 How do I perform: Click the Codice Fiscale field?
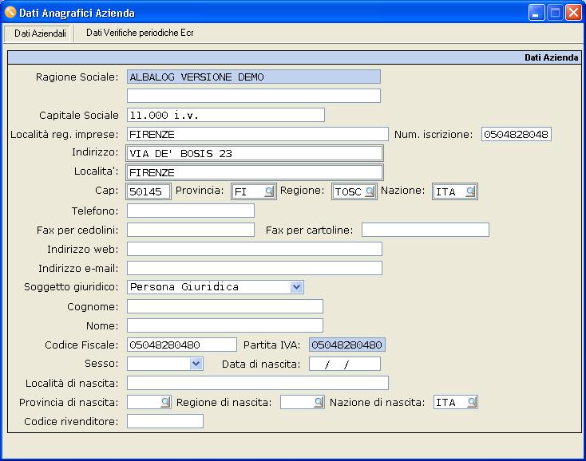point(182,345)
